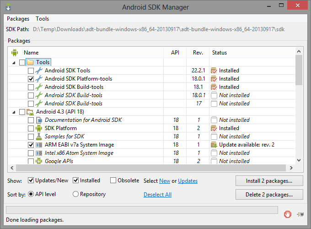Click the horizontal scroll right arrow
This screenshot has width=311, height=229.
[x=291, y=168]
